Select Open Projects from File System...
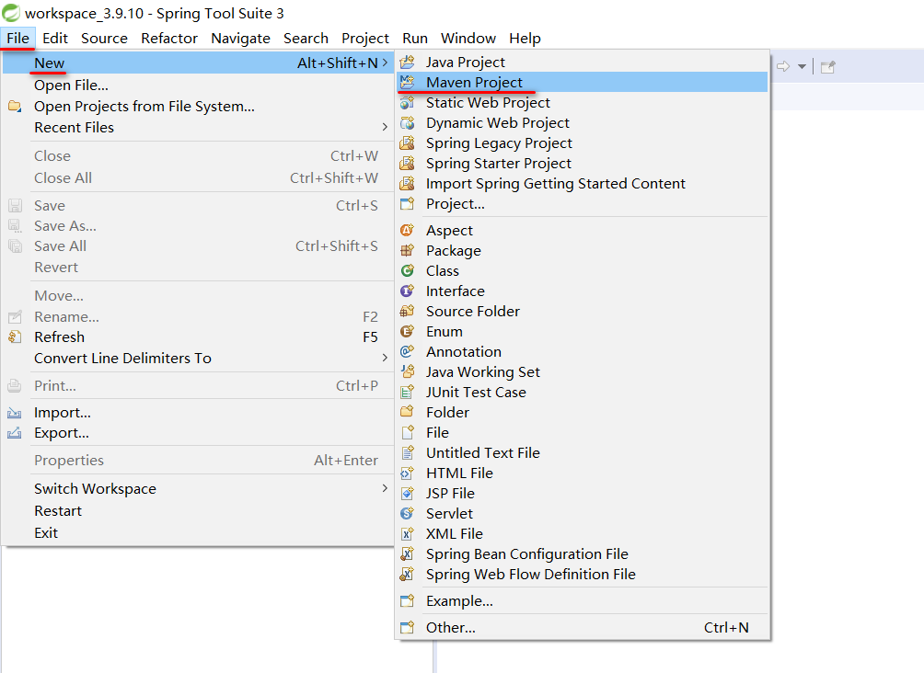Viewport: 924px width, 673px height. coord(198,107)
